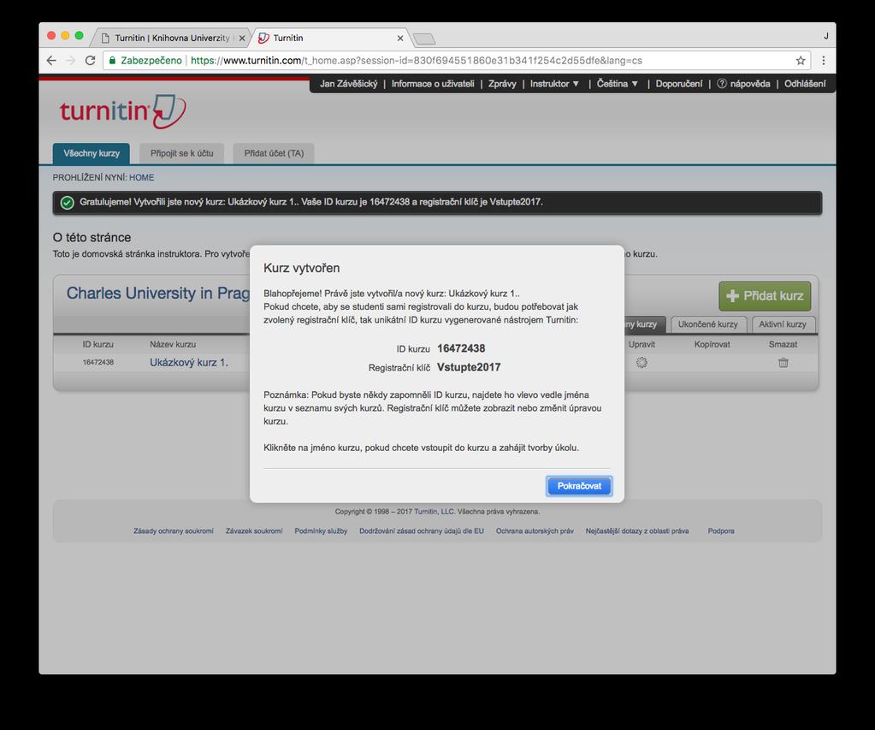Click the green checkmark icon in the success banner
The height and width of the screenshot is (730, 875).
[x=67, y=203]
